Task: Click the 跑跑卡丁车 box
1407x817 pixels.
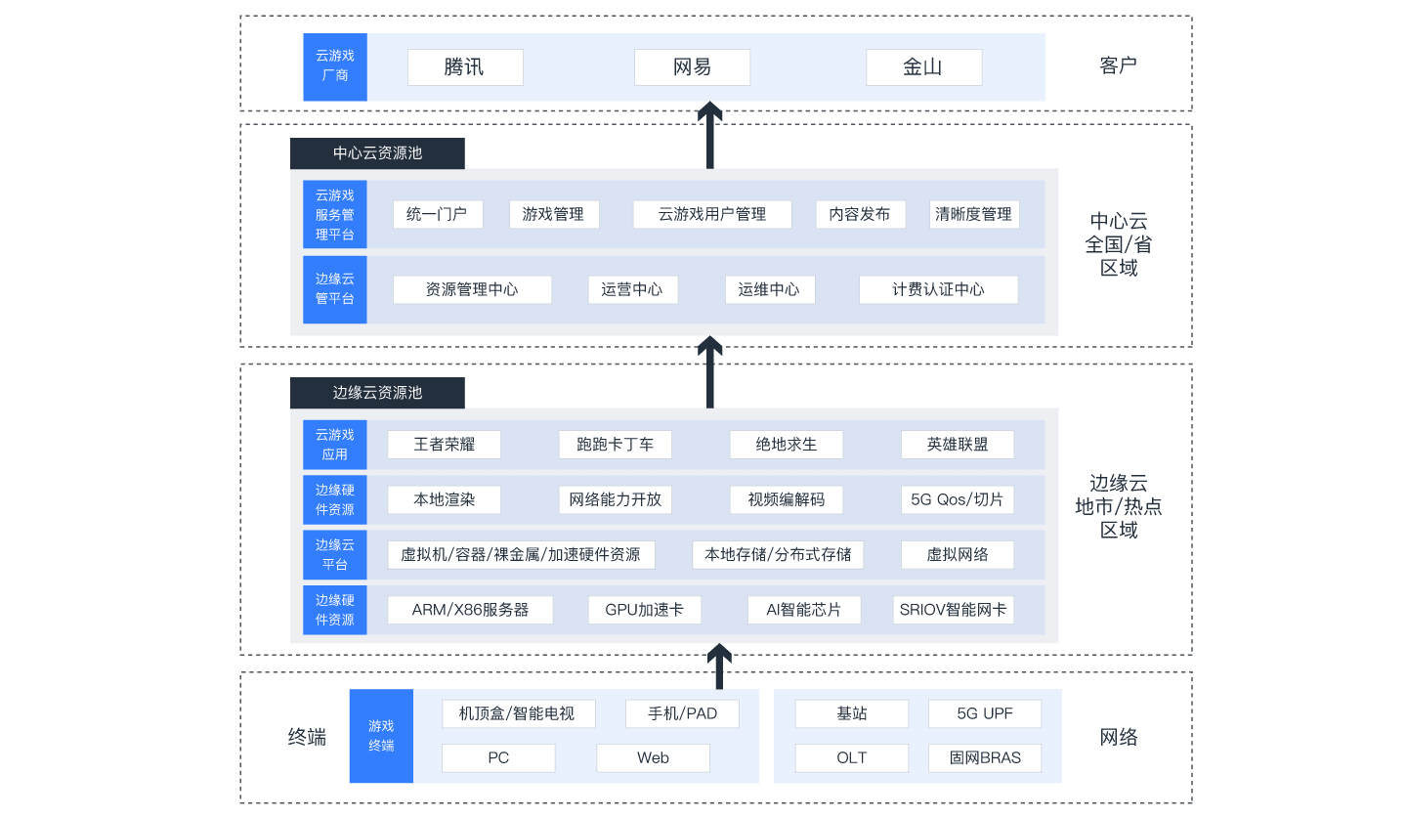Action: 616,445
